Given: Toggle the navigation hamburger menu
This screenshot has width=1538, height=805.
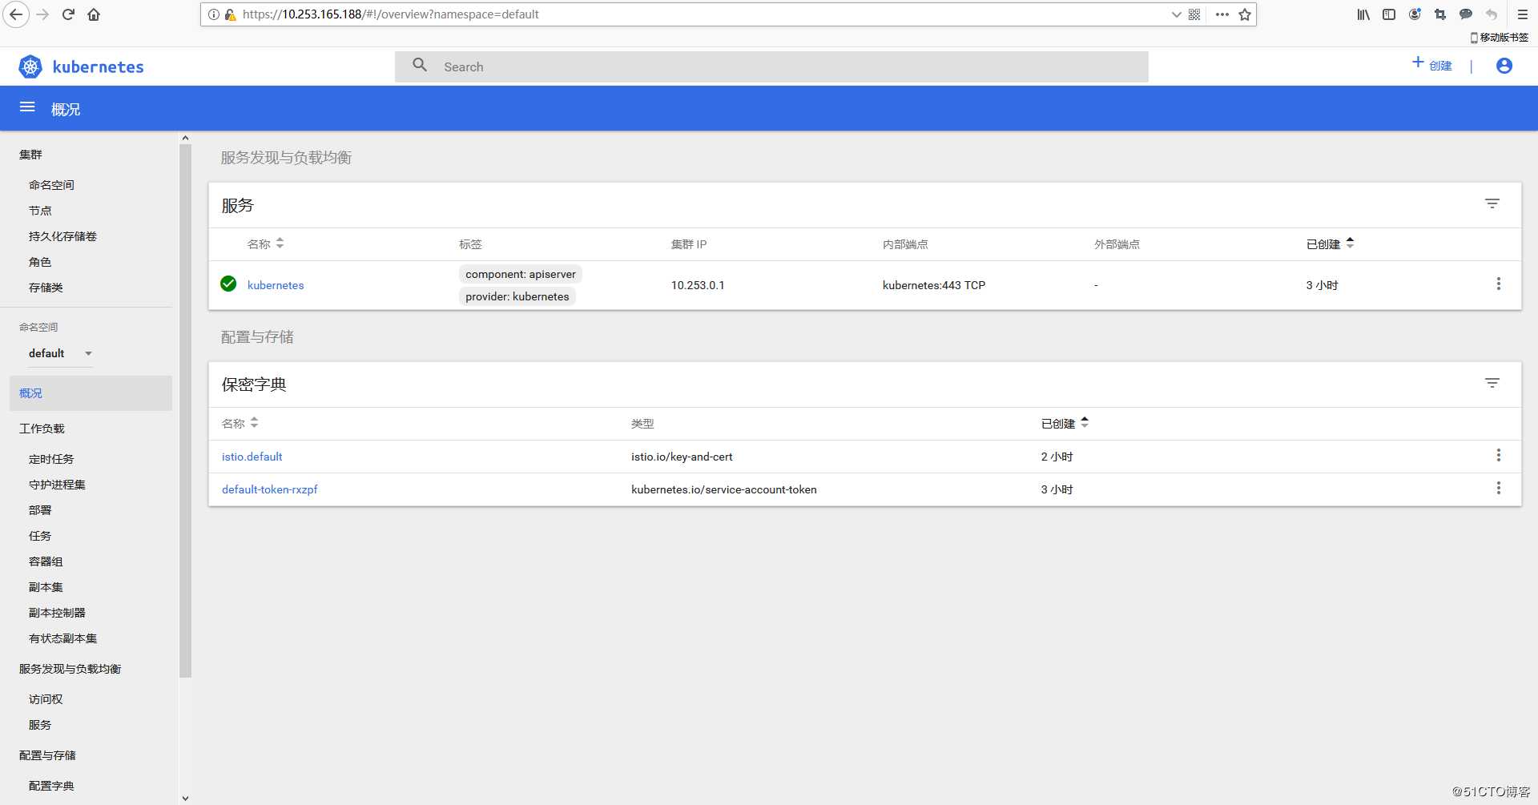Looking at the screenshot, I should 27,107.
